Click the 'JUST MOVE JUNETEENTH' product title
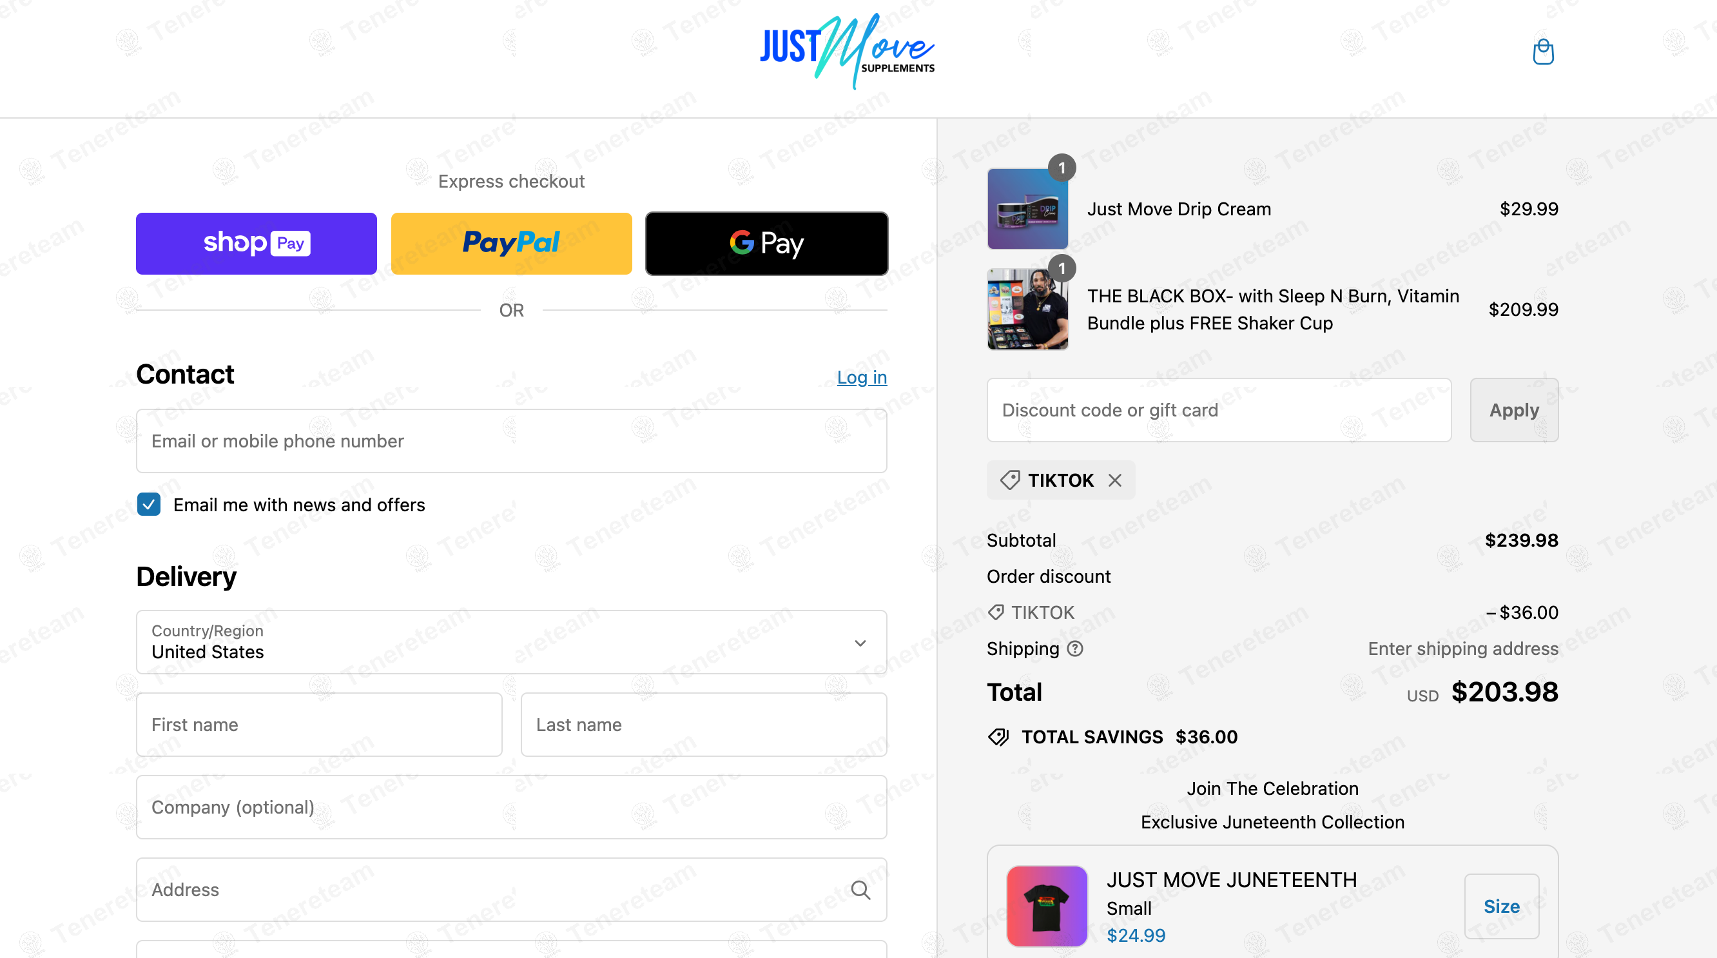The image size is (1717, 958). 1232,880
